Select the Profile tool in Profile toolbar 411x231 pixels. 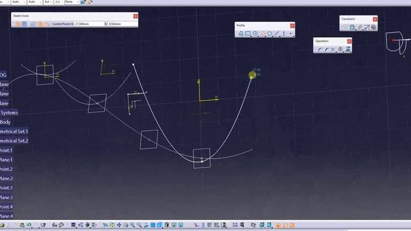tap(241, 33)
